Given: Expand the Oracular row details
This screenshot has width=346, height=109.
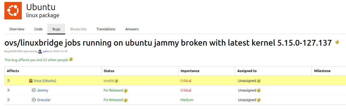Looking at the screenshot, I should [x=9, y=100].
